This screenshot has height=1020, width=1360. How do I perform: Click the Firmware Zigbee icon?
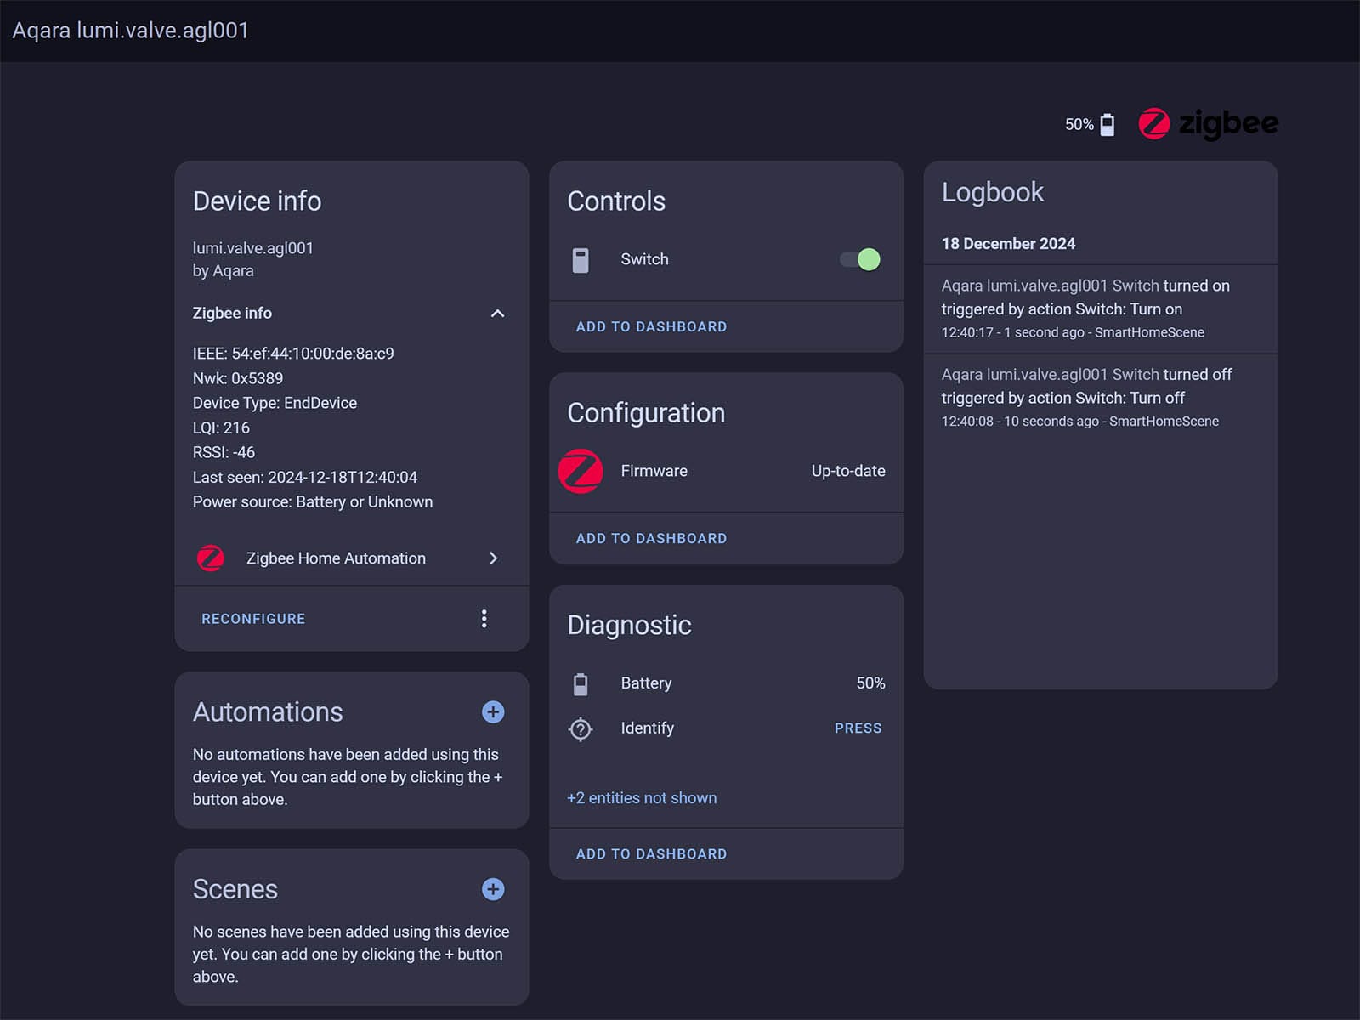tap(581, 471)
